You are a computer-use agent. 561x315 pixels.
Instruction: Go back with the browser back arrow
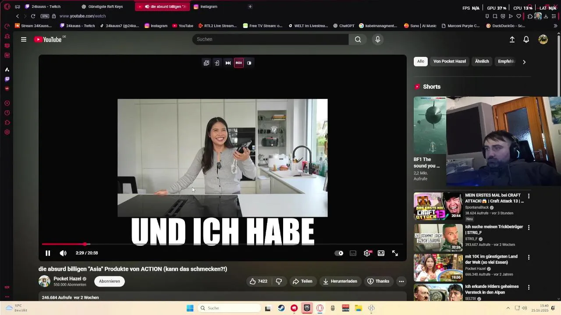click(x=18, y=16)
